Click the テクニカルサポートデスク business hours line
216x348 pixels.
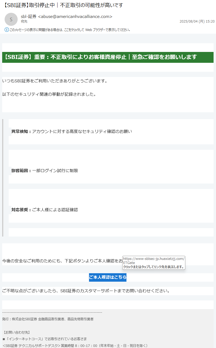coord(75,346)
